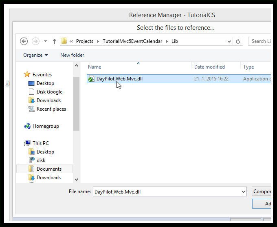Select Lib in the breadcrumb path
The width and height of the screenshot is (277, 227).
(175, 41)
